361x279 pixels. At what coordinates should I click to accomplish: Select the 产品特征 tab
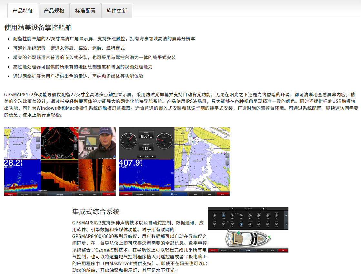tap(23, 11)
